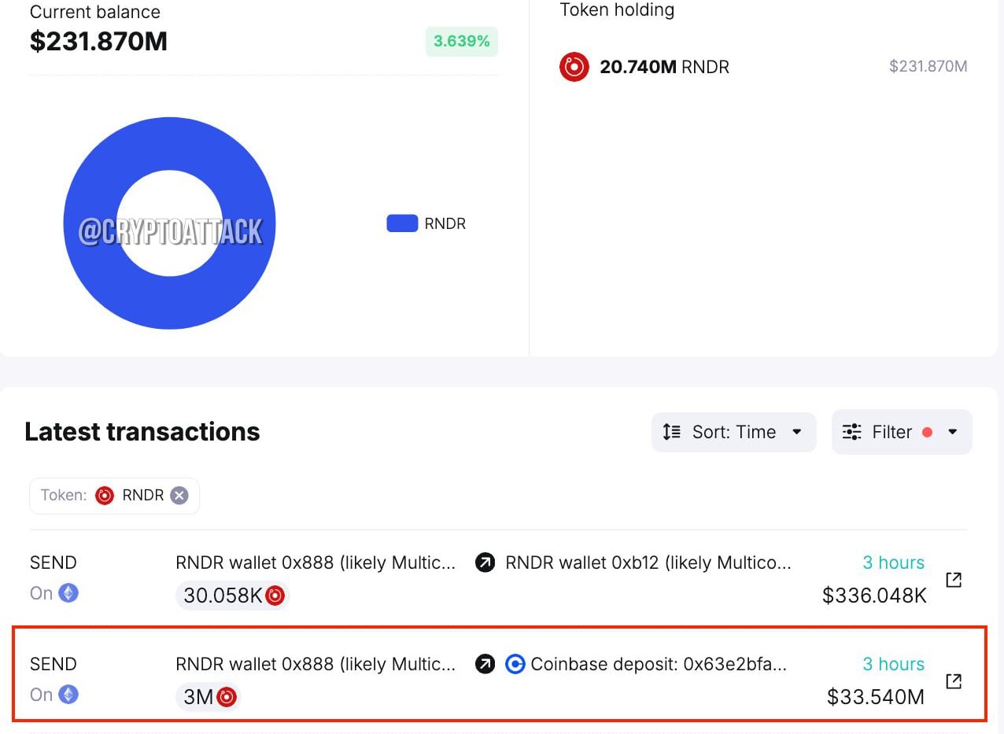The width and height of the screenshot is (1004, 734).
Task: Click the 30.058K RNDR amount badge
Action: click(x=233, y=596)
